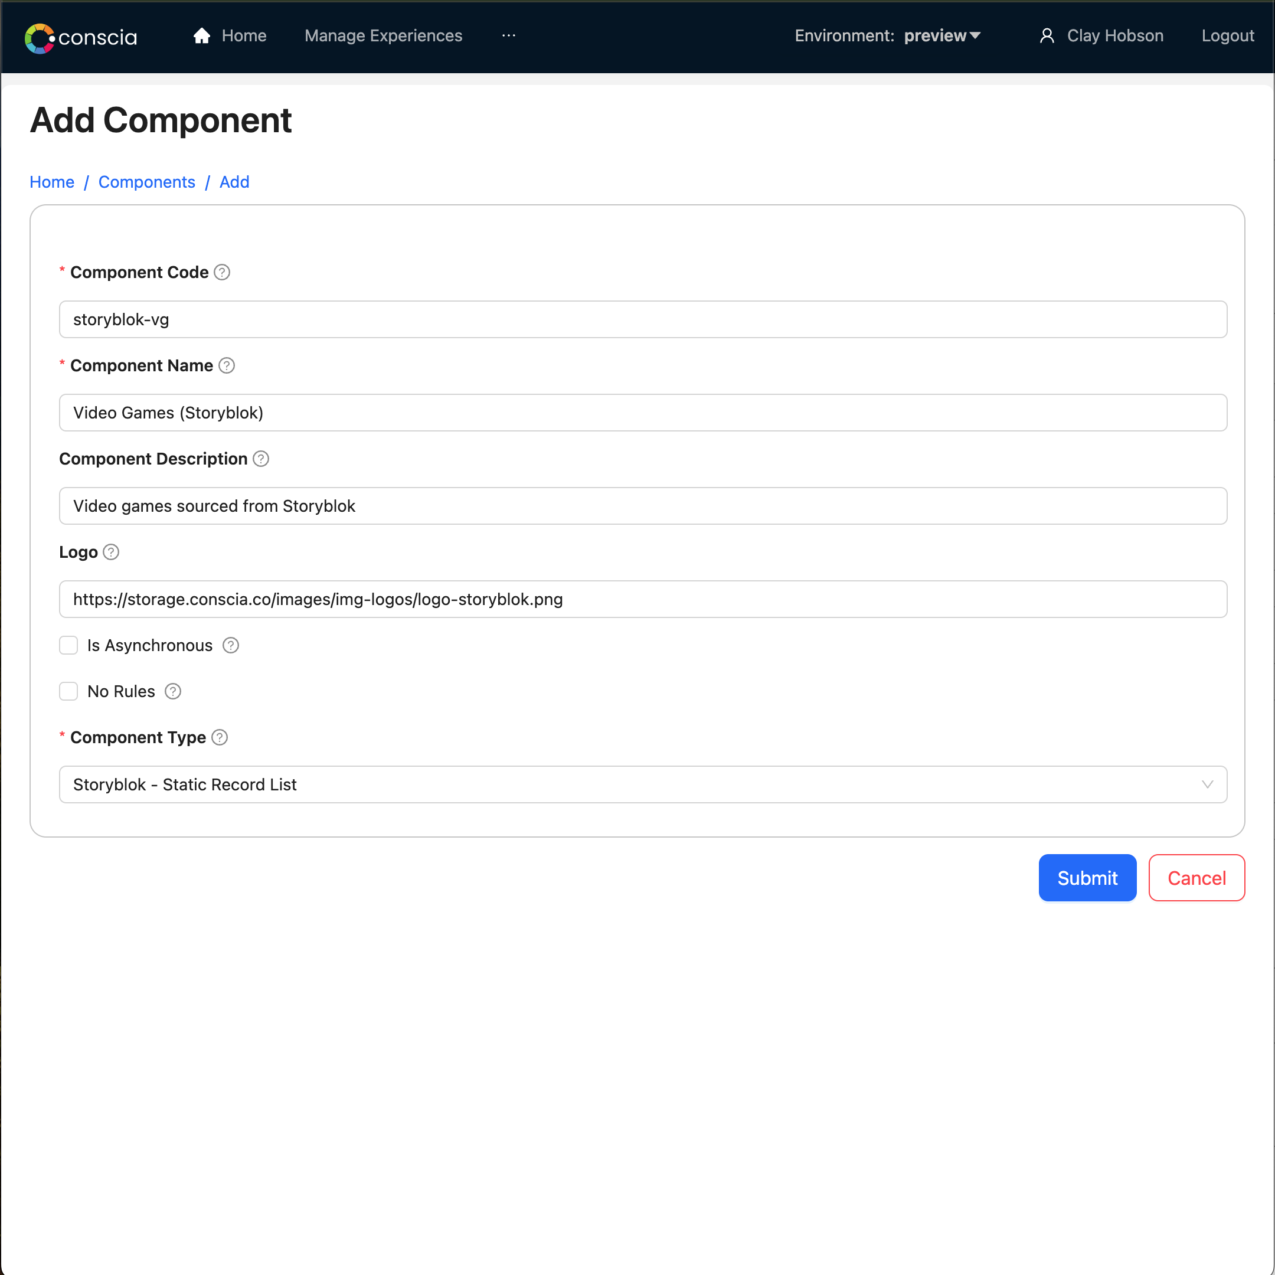Cancel adding the component

pyautogui.click(x=1196, y=878)
